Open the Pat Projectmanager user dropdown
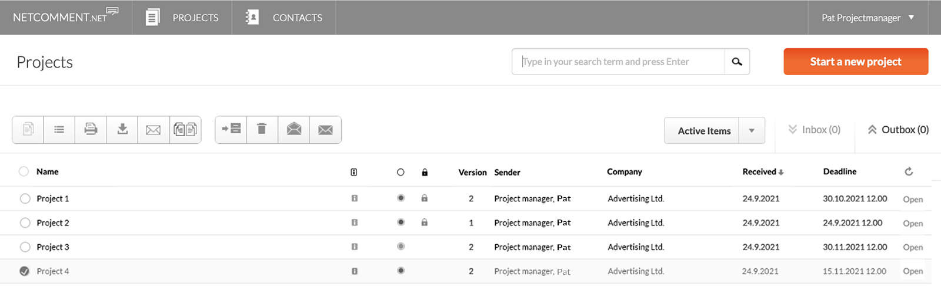The image size is (941, 307). pos(867,18)
